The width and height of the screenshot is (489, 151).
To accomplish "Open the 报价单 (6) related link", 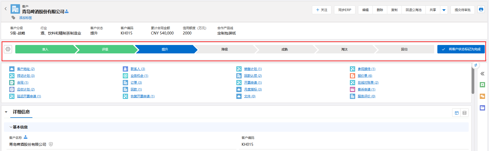I will tap(365, 76).
